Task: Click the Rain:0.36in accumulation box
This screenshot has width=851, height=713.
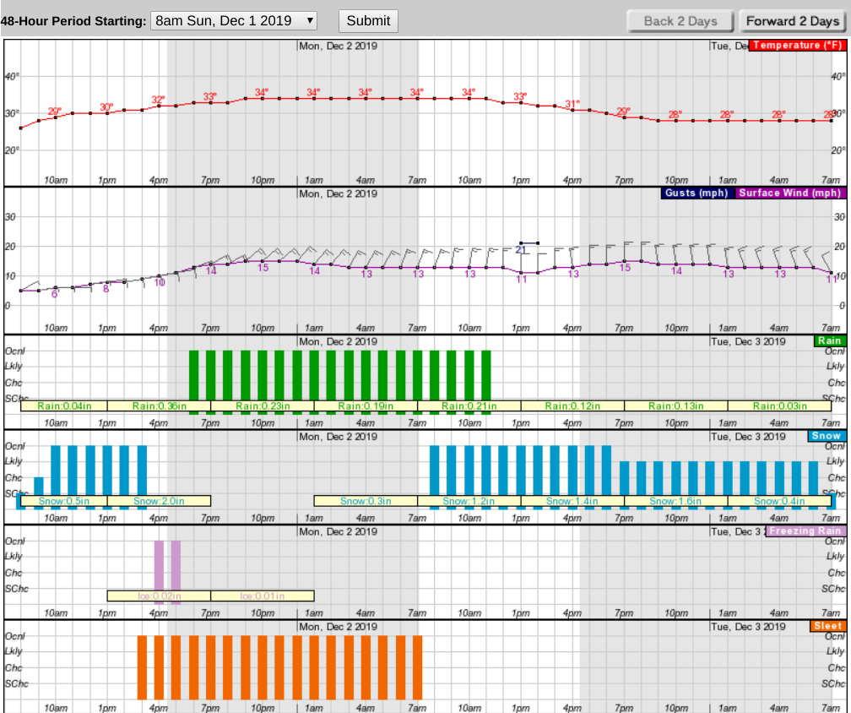Action: [159, 405]
